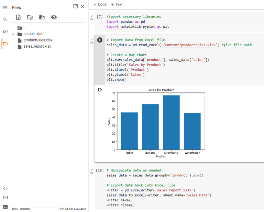
Task: Select sales_report.xlsx in file list
Action: pos(37,46)
